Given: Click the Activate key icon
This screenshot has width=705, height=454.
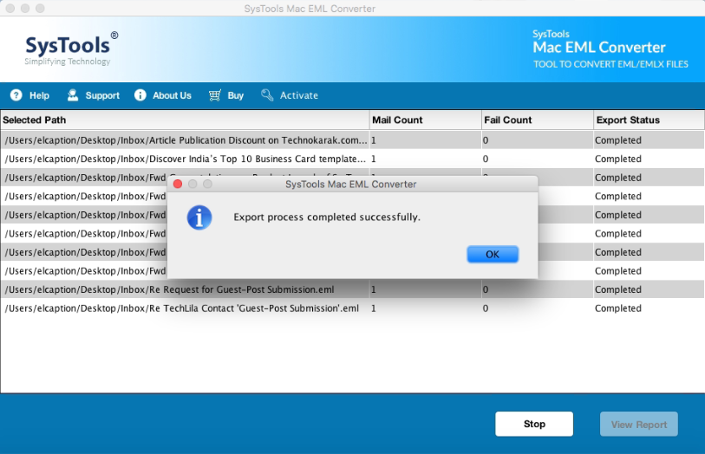Looking at the screenshot, I should [x=267, y=95].
